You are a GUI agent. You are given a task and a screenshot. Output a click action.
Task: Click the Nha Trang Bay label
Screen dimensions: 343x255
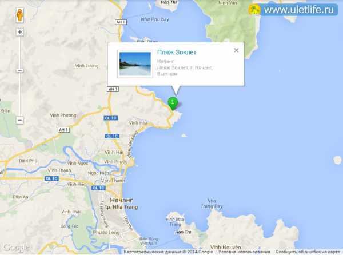click(x=212, y=204)
